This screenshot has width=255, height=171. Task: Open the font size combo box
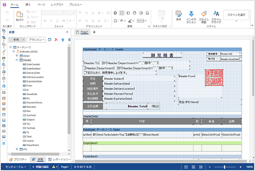pyautogui.click(x=71, y=13)
